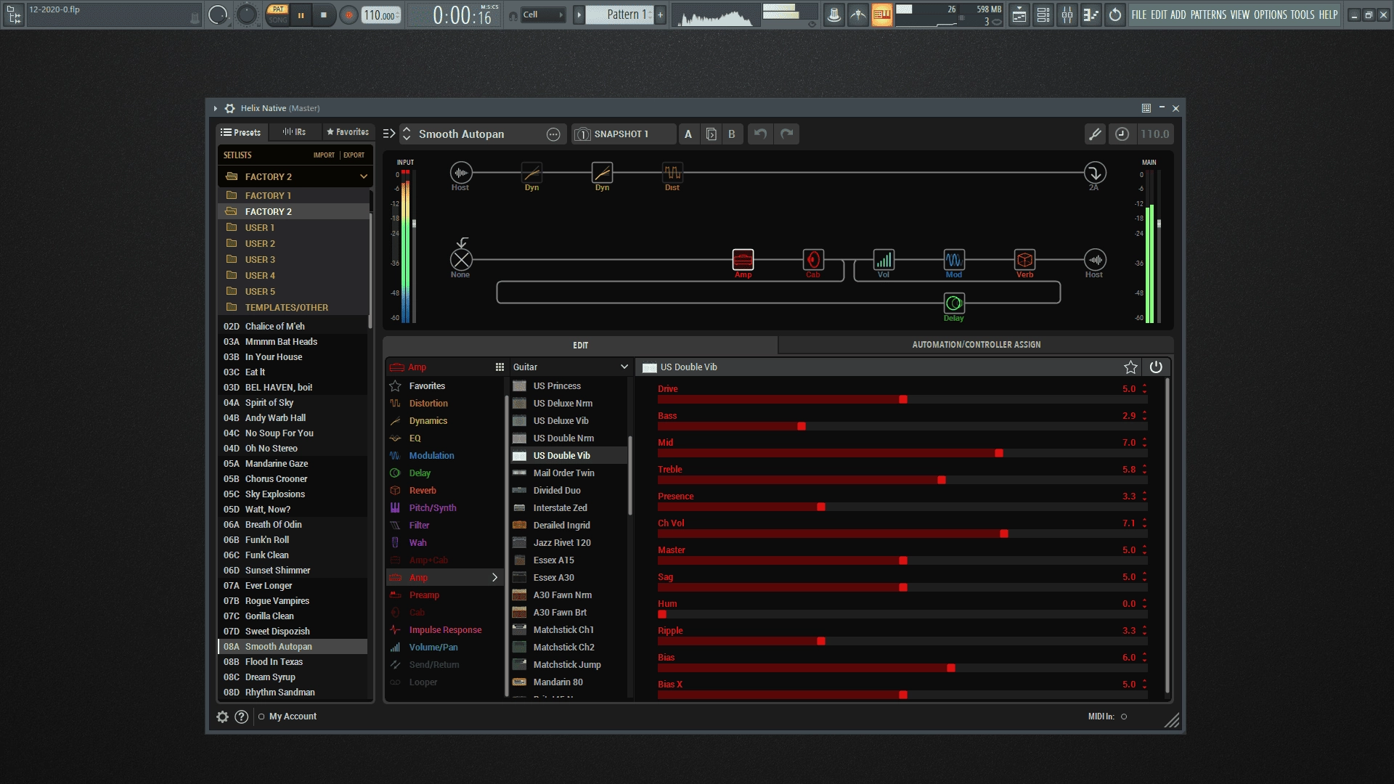Expand the Amp category chevron
The width and height of the screenshot is (1394, 784).
[x=495, y=578]
